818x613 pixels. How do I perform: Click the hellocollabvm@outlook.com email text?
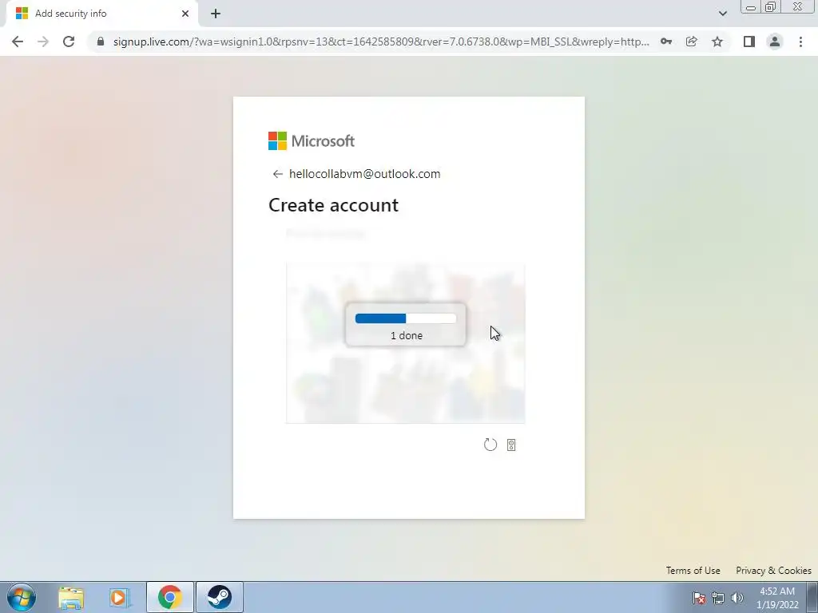click(x=364, y=174)
